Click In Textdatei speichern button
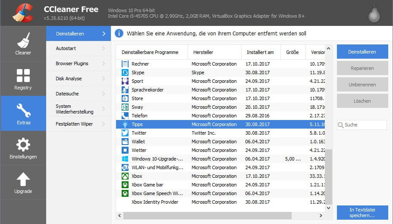The image size is (393, 224). [x=362, y=212]
